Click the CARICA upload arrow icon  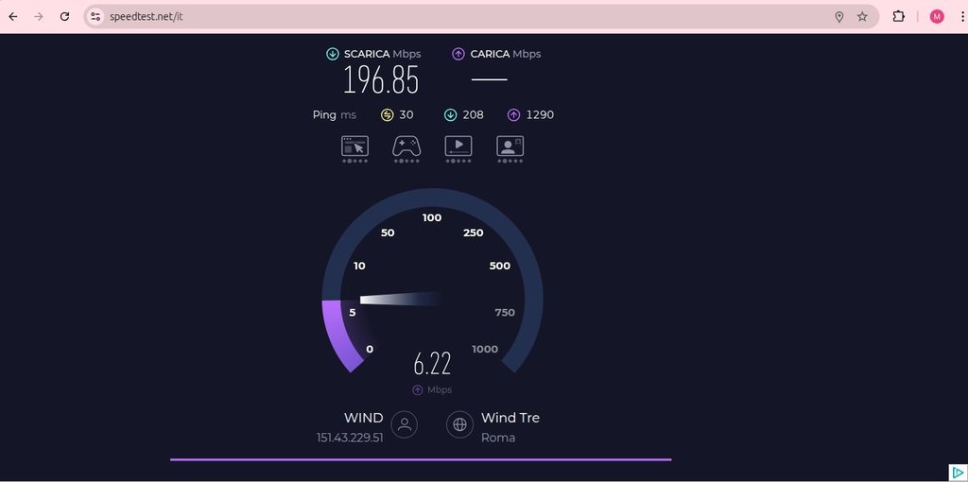pos(458,54)
